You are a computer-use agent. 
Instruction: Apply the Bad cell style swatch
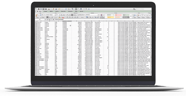[x=119, y=15]
